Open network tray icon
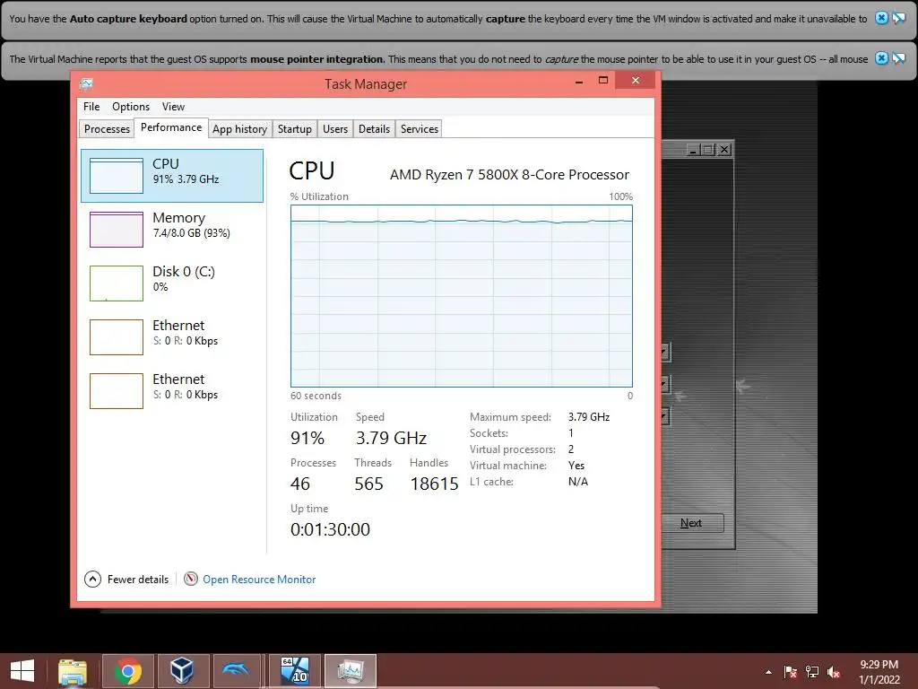 click(x=812, y=672)
